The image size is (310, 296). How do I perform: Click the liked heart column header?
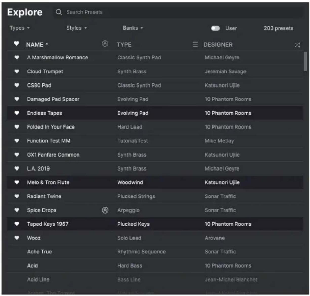(16, 44)
